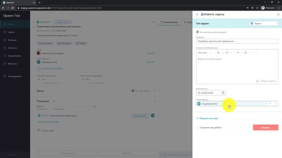Click the subtask assignee avatar

pyautogui.click(x=152, y=115)
